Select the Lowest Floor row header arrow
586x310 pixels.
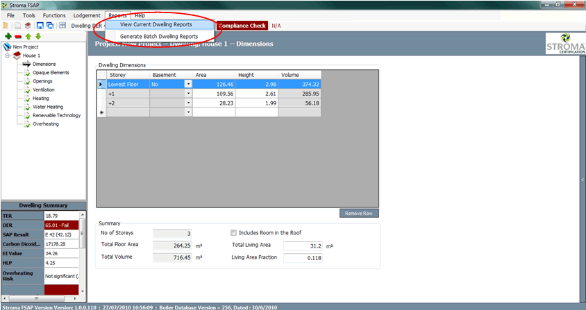click(x=101, y=85)
